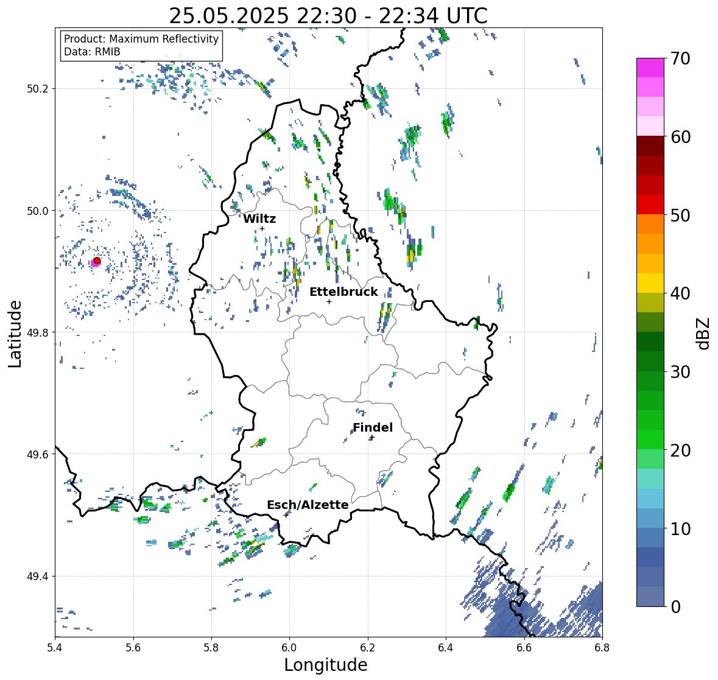Click the plus marker below the Wiltz label
The height and width of the screenshot is (680, 718).
coord(262,228)
